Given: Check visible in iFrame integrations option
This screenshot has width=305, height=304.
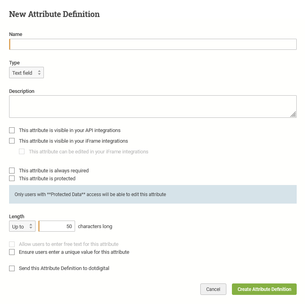Looking at the screenshot, I should coord(12,141).
